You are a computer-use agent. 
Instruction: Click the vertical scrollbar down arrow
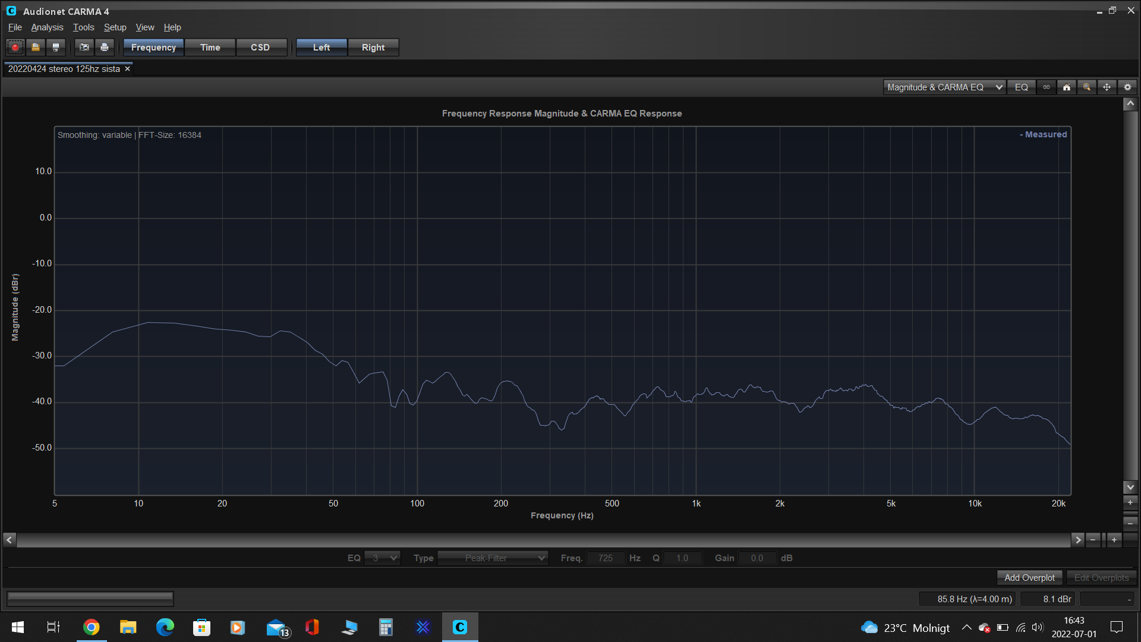(1130, 487)
